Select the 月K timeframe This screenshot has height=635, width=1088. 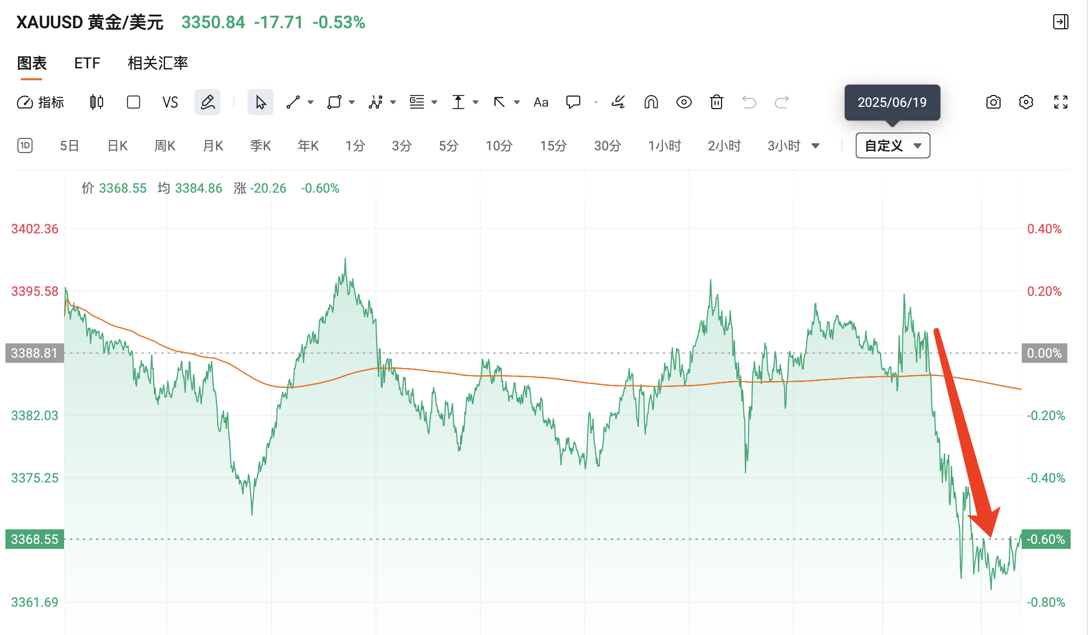point(213,145)
